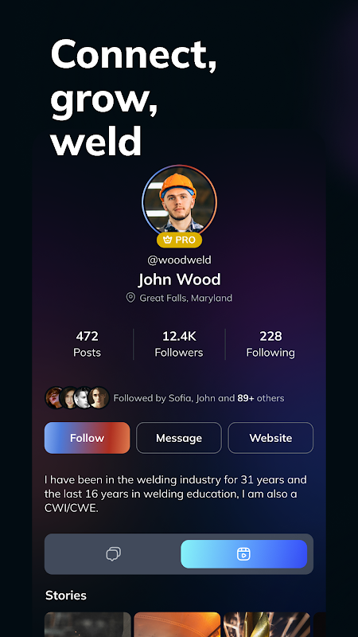Tap the @woodweld username
This screenshot has height=637, width=358.
point(180,260)
